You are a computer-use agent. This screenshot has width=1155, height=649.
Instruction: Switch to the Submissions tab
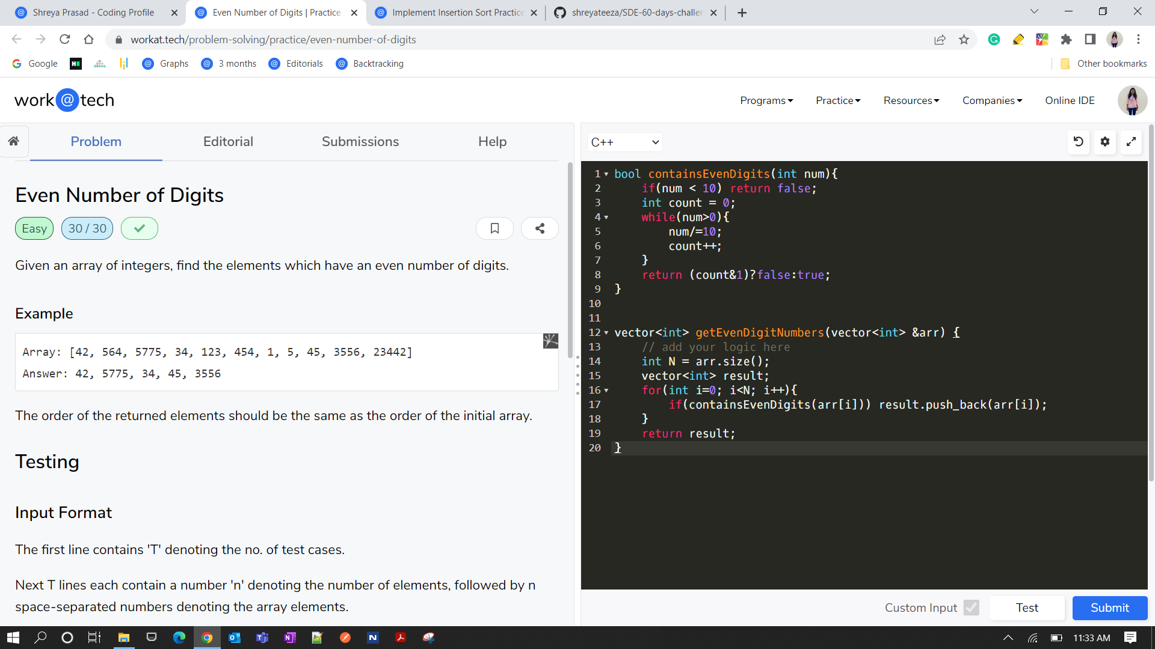360,141
